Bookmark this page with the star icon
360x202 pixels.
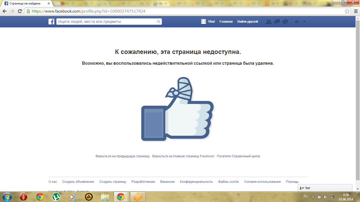[347, 11]
